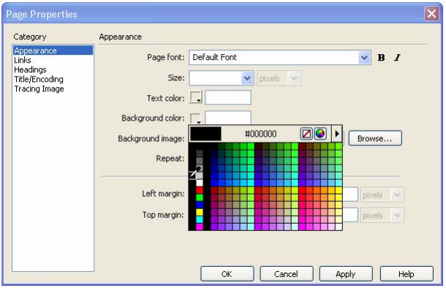Pick the green swatch in the basic colors column
The image size is (446, 288).
(200, 197)
